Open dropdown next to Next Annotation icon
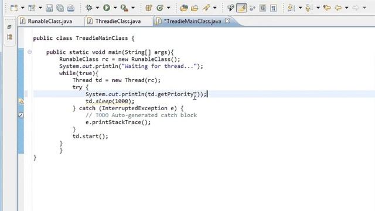 300,8
